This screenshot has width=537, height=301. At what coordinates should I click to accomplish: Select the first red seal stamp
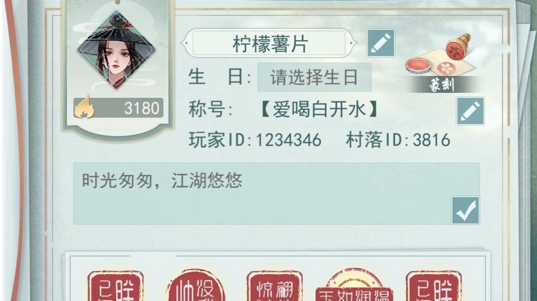click(115, 286)
